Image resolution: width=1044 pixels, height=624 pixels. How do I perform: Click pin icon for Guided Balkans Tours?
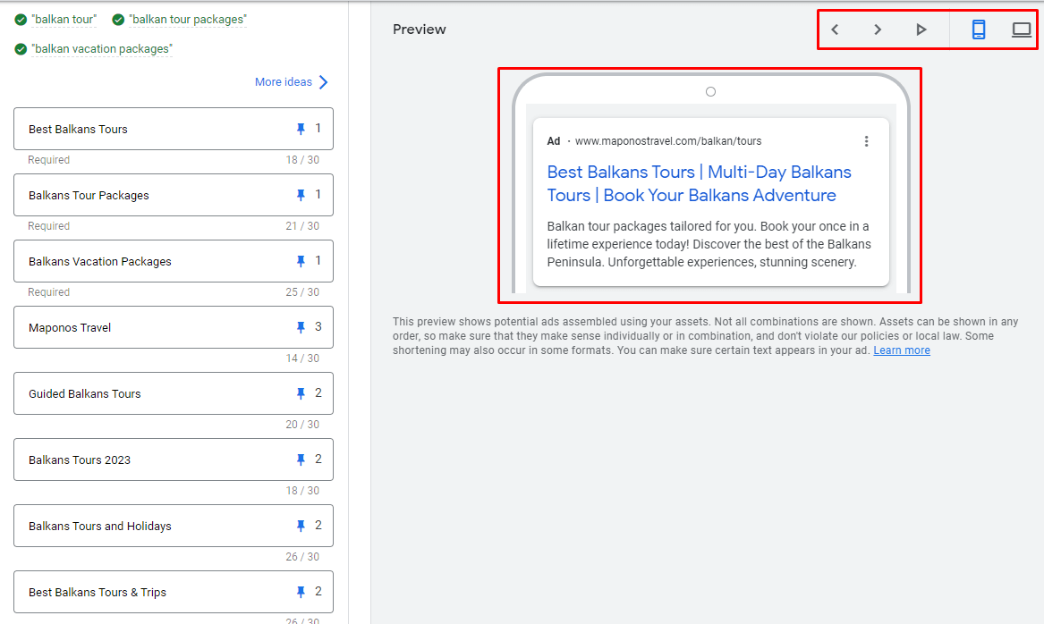301,393
